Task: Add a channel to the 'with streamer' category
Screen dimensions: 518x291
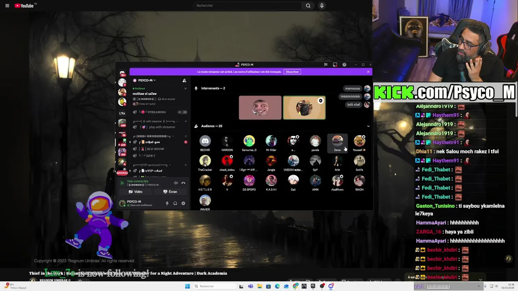Action: 185,121
